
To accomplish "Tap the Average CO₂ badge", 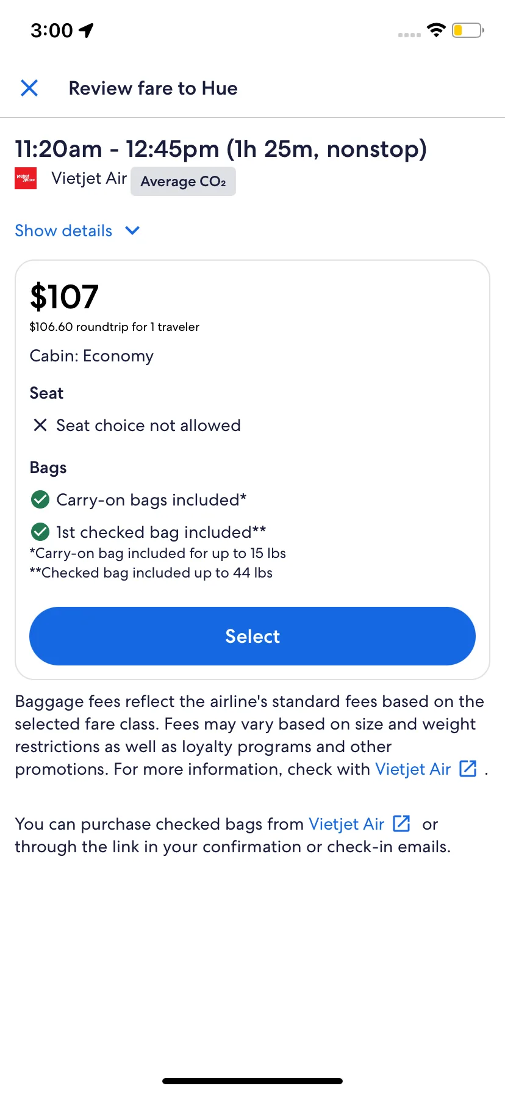I will (183, 181).
